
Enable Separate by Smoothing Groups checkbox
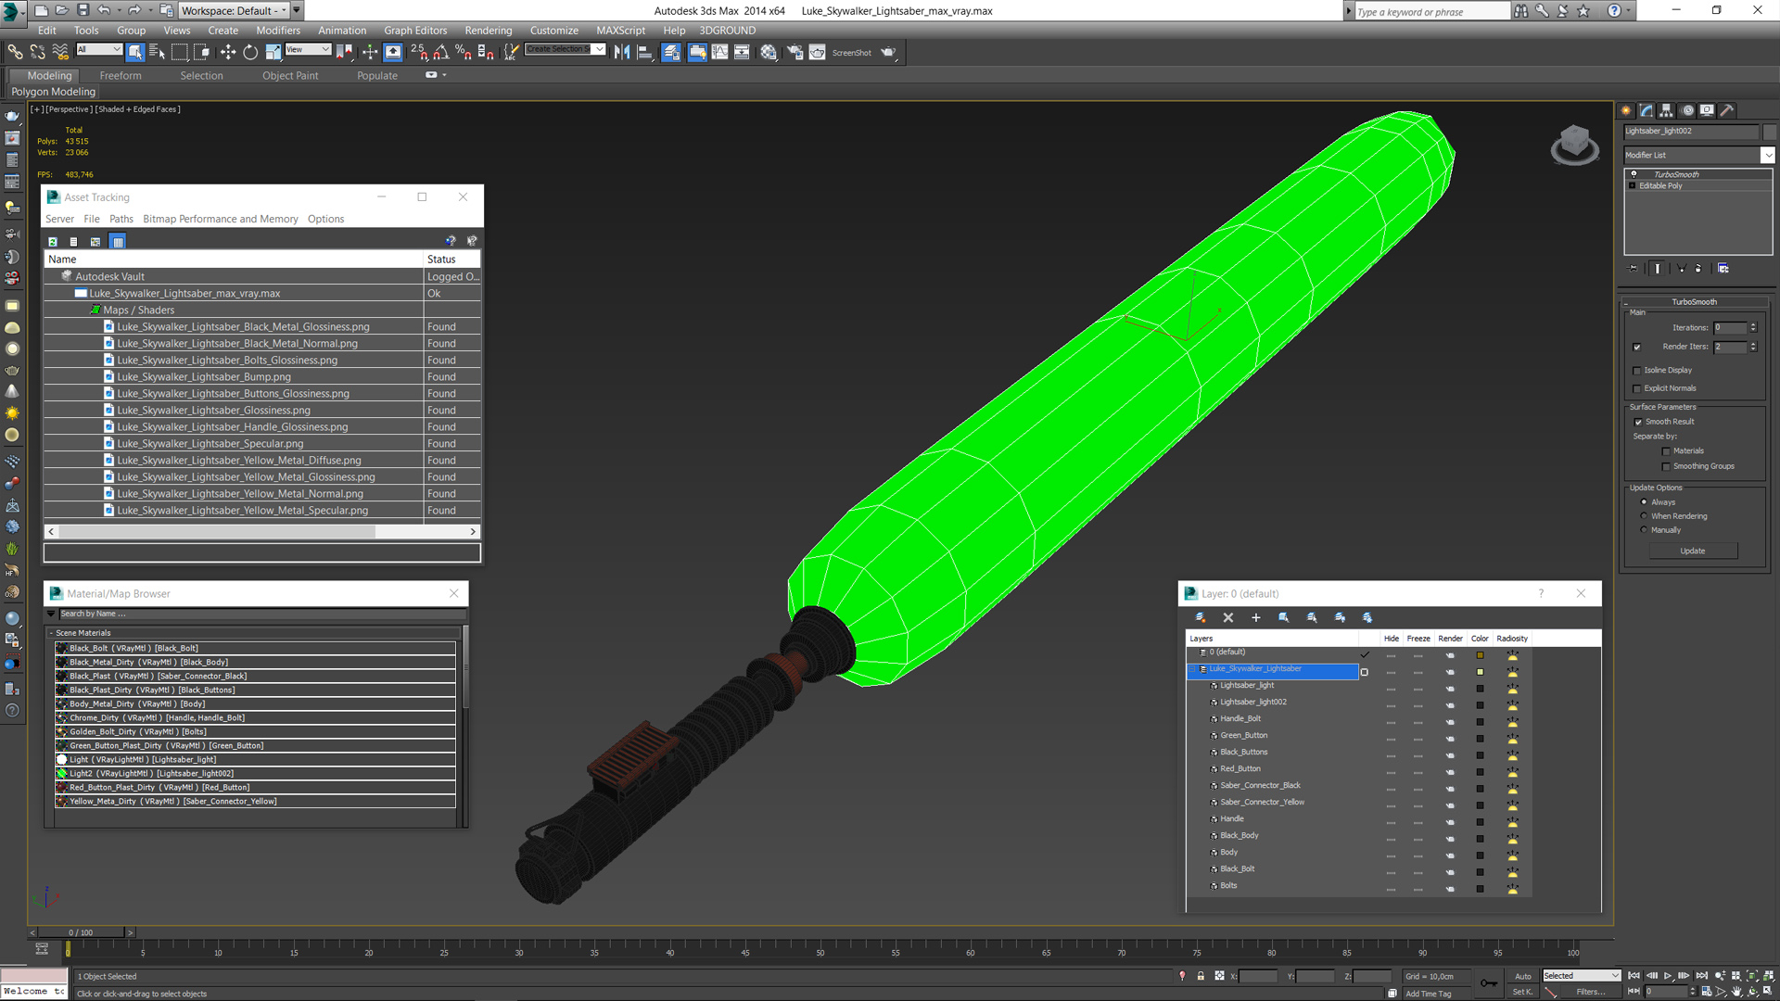(x=1666, y=467)
